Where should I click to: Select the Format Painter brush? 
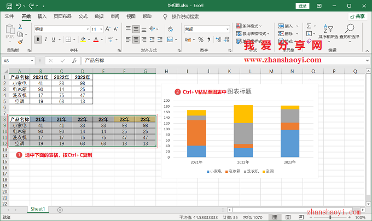(20, 42)
